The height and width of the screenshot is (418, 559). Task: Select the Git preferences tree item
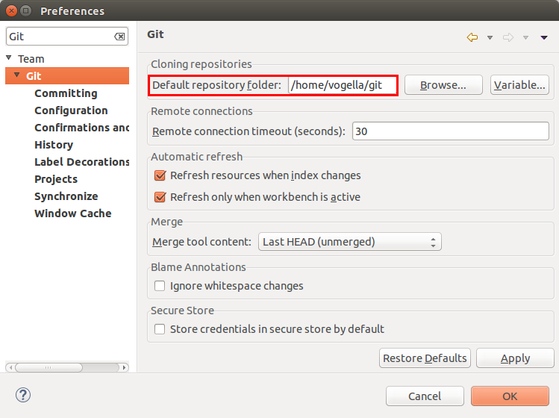click(67, 76)
